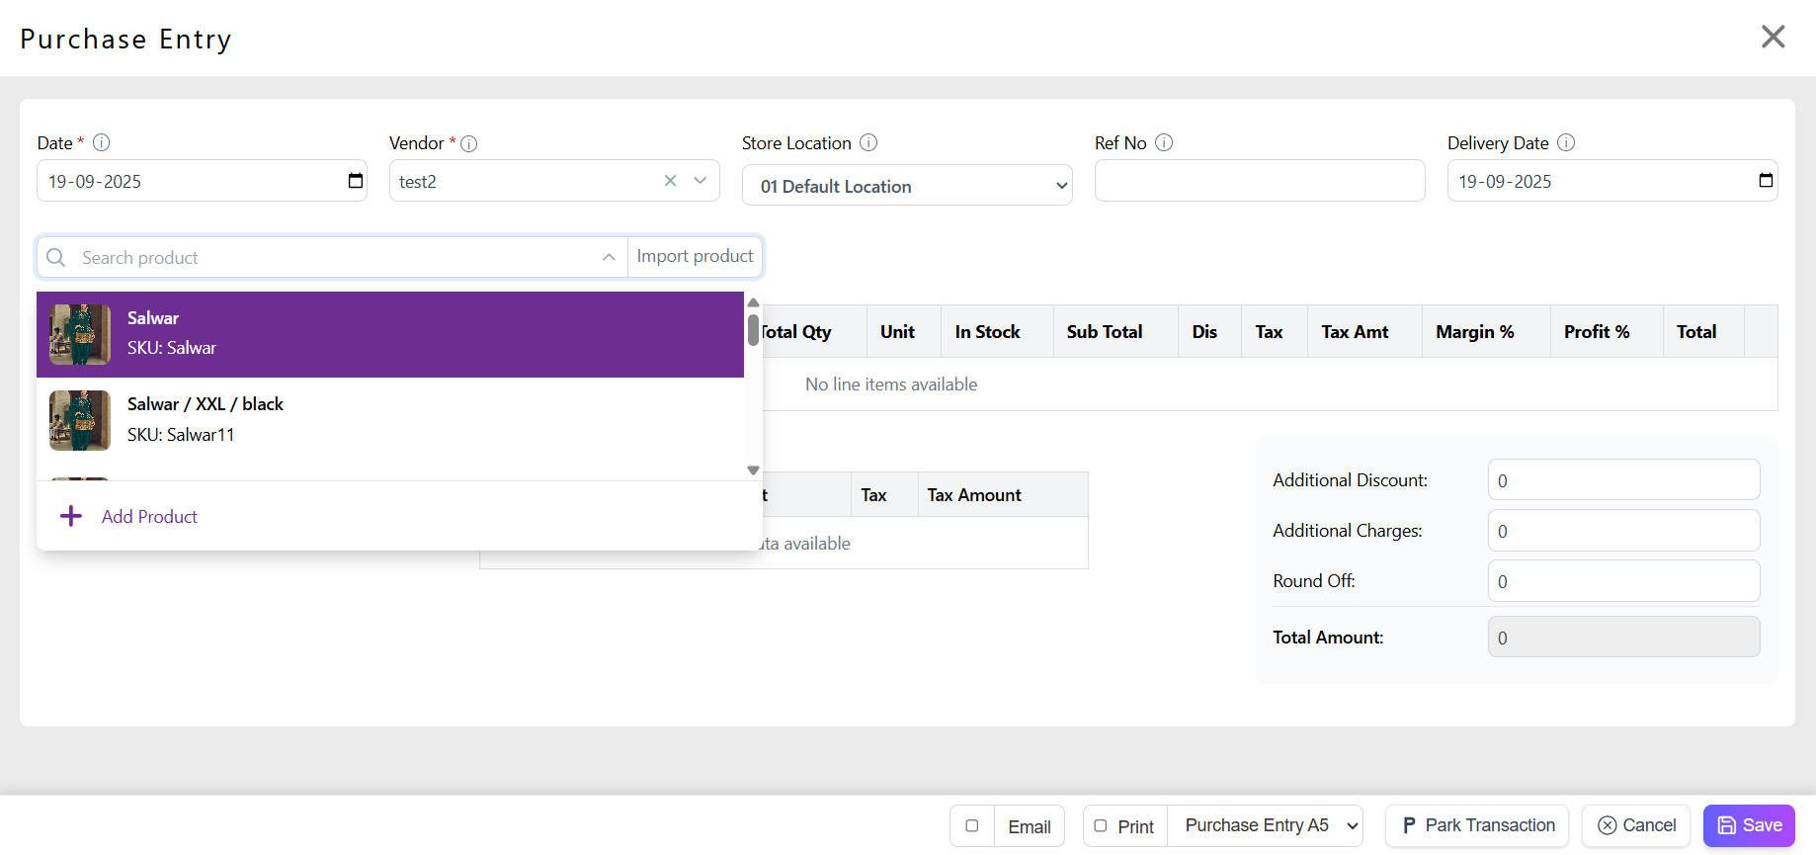Click the Additional Discount input field
The width and height of the screenshot is (1816, 855).
coord(1623,480)
